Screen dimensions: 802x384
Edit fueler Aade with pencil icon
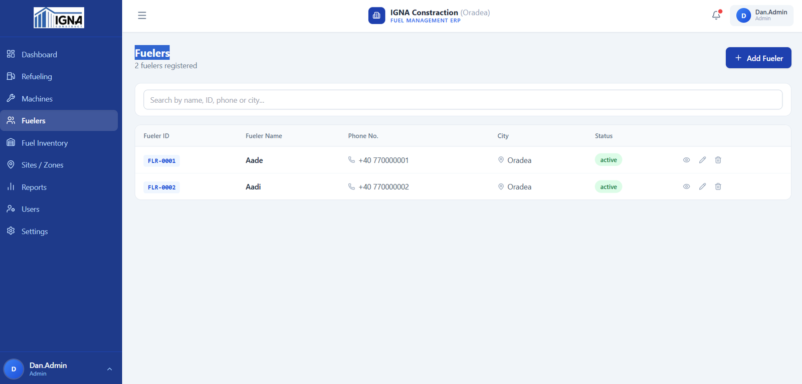click(x=702, y=160)
